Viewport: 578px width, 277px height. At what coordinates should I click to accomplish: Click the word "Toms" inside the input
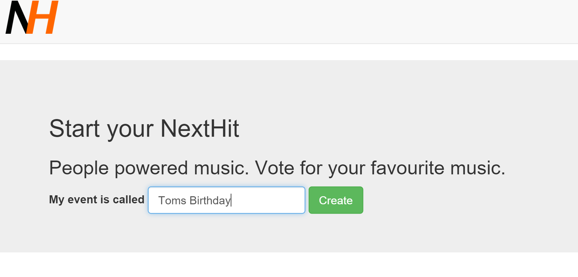coord(172,200)
